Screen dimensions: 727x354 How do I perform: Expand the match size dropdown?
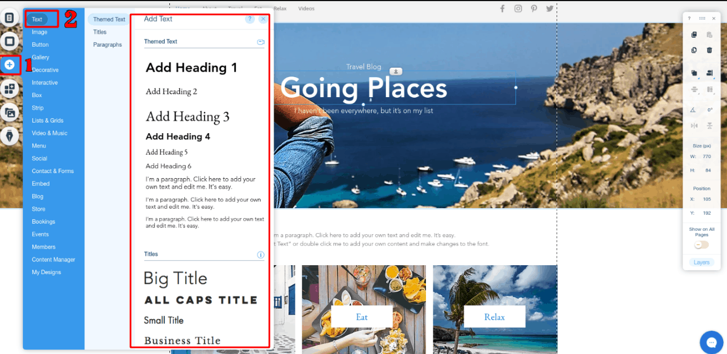click(x=709, y=89)
